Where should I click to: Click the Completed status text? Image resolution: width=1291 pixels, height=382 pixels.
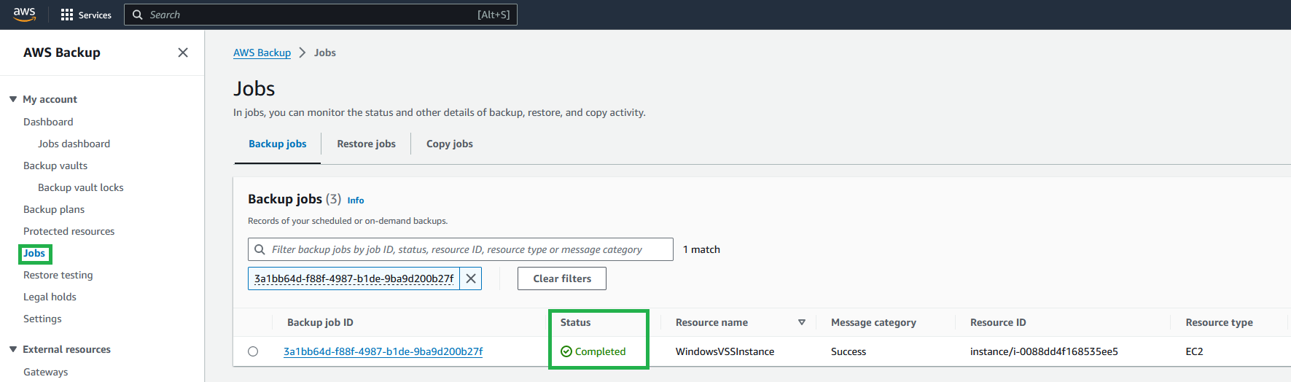tap(600, 351)
